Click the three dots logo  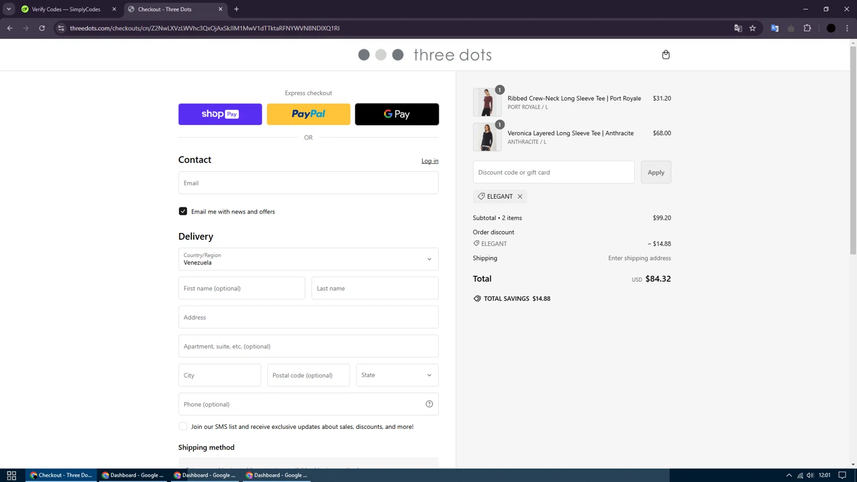pyautogui.click(x=425, y=55)
